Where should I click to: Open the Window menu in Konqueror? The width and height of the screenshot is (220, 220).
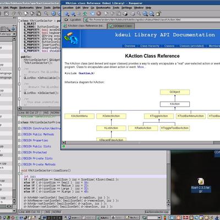click(x=139, y=8)
